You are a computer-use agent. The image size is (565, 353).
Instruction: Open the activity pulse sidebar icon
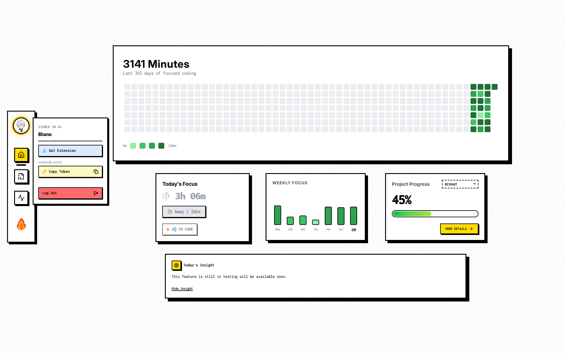[x=21, y=198]
